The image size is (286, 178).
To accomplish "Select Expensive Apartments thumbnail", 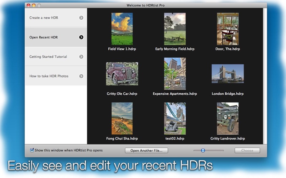I will (x=175, y=74).
